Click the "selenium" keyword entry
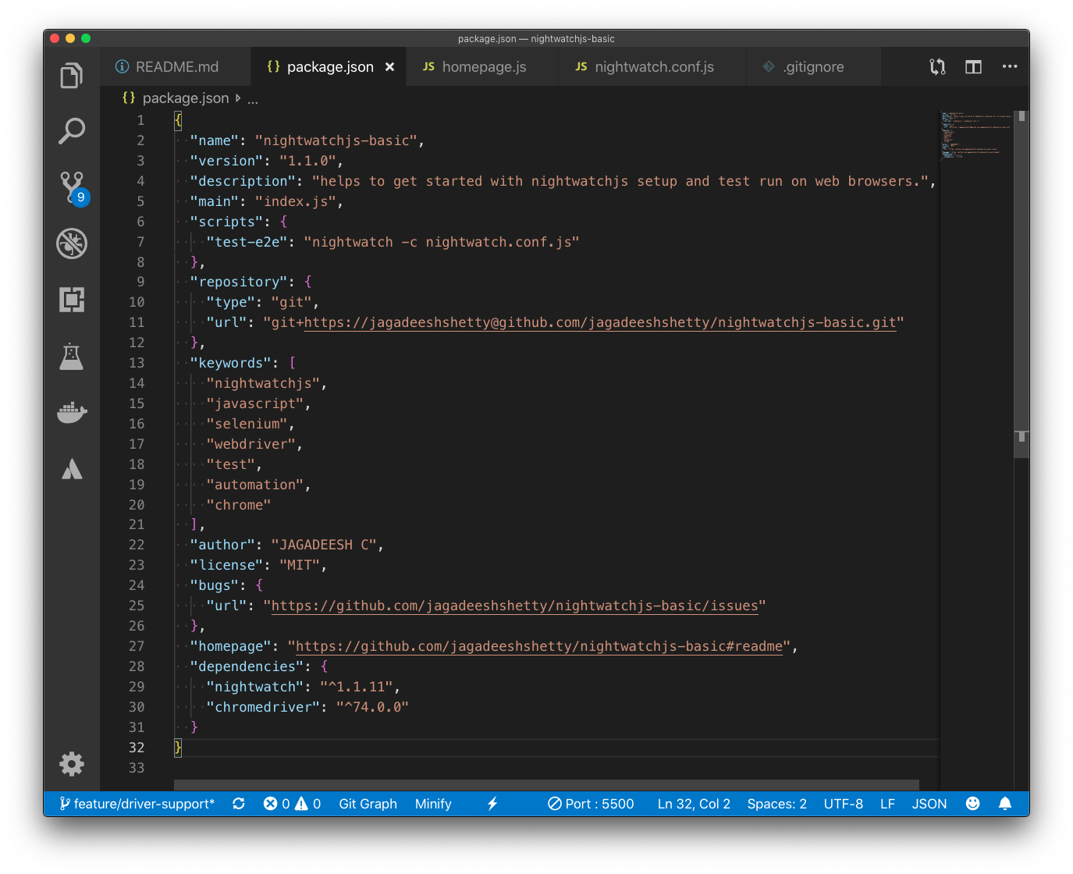1073x874 pixels. pyautogui.click(x=247, y=424)
